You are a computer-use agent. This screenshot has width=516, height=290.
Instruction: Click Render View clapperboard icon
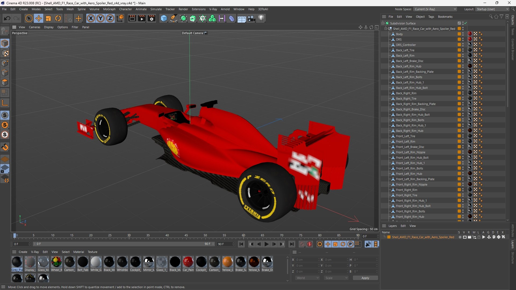(132, 18)
